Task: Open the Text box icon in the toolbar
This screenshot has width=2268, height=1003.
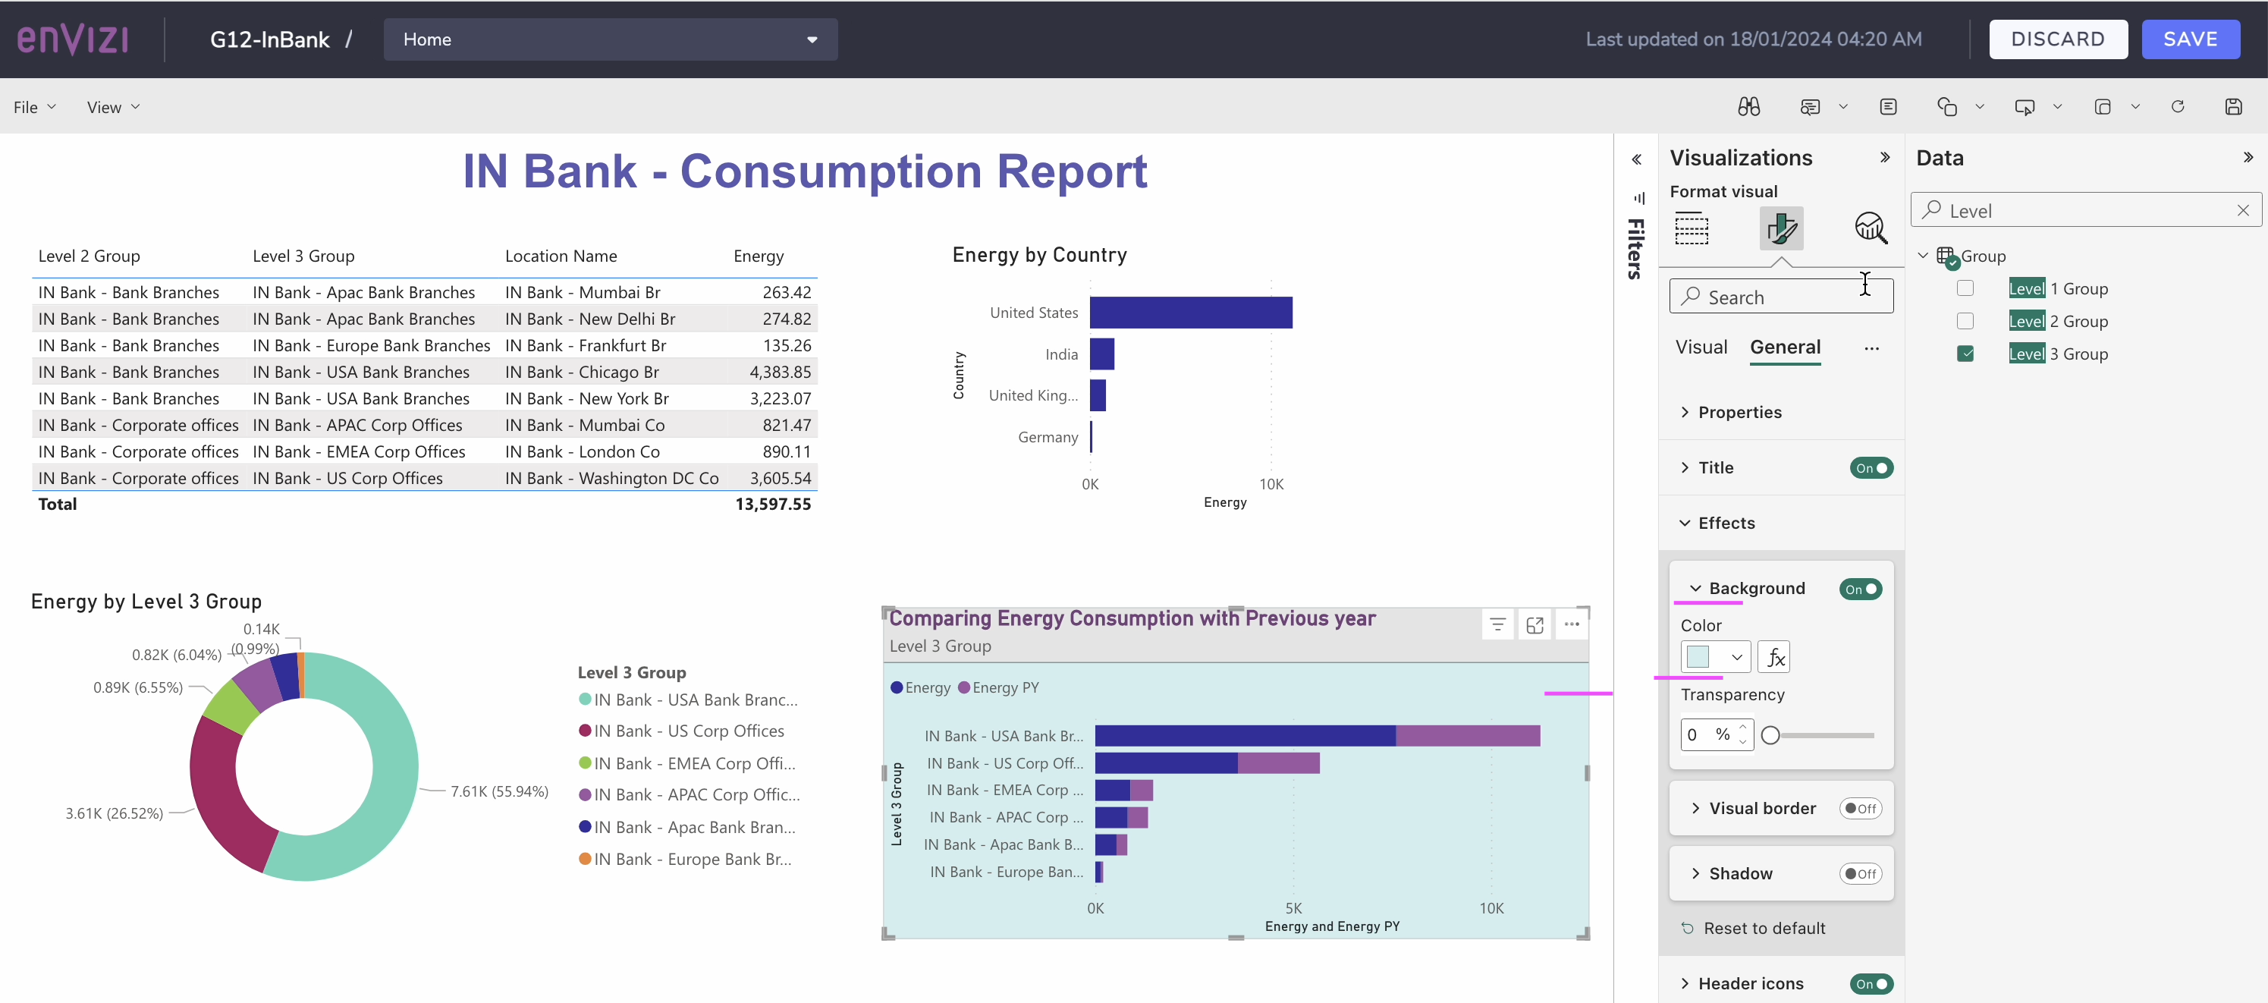Action: click(x=1889, y=105)
